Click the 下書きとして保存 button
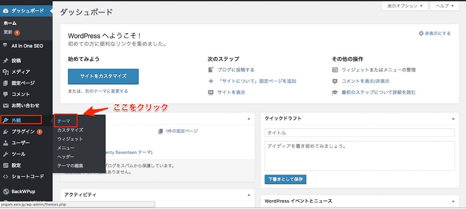Screen dimensions: 466x209 (285, 179)
